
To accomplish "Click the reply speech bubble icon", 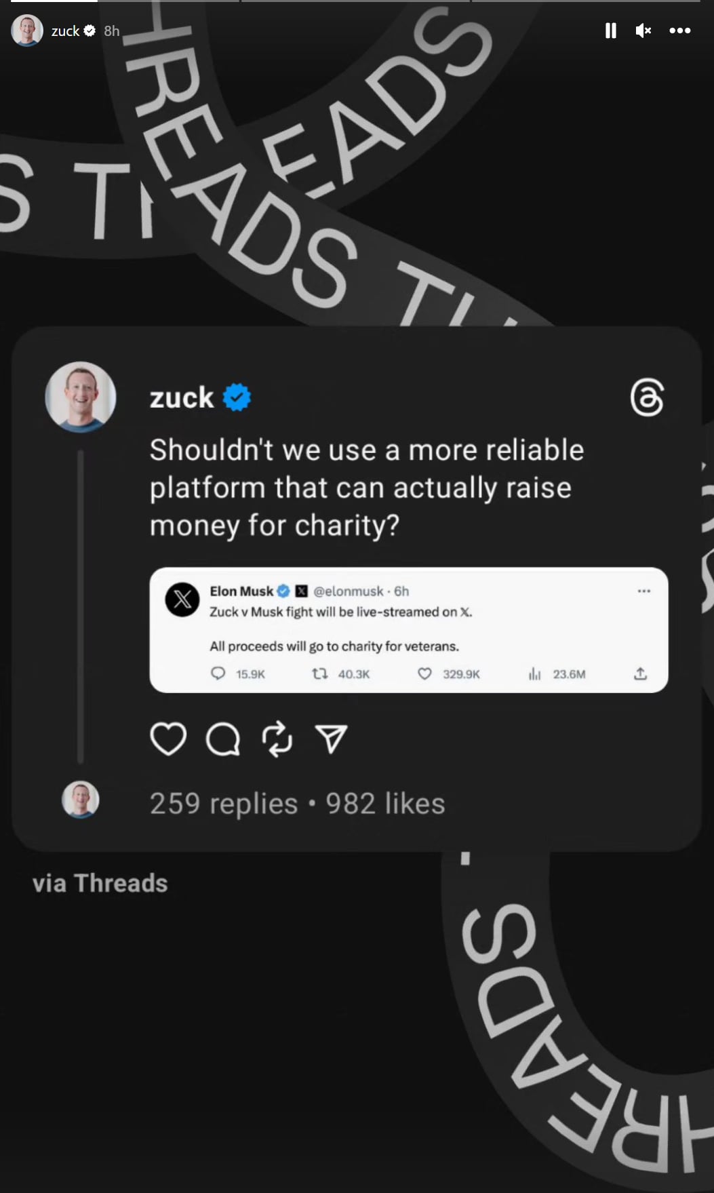I will click(x=223, y=739).
